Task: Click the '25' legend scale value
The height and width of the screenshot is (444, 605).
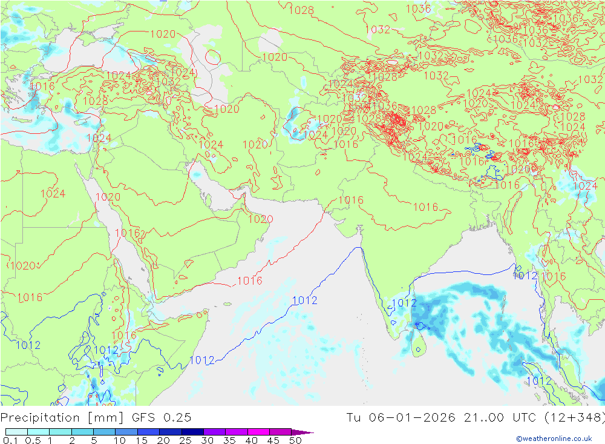Action: tap(185, 440)
